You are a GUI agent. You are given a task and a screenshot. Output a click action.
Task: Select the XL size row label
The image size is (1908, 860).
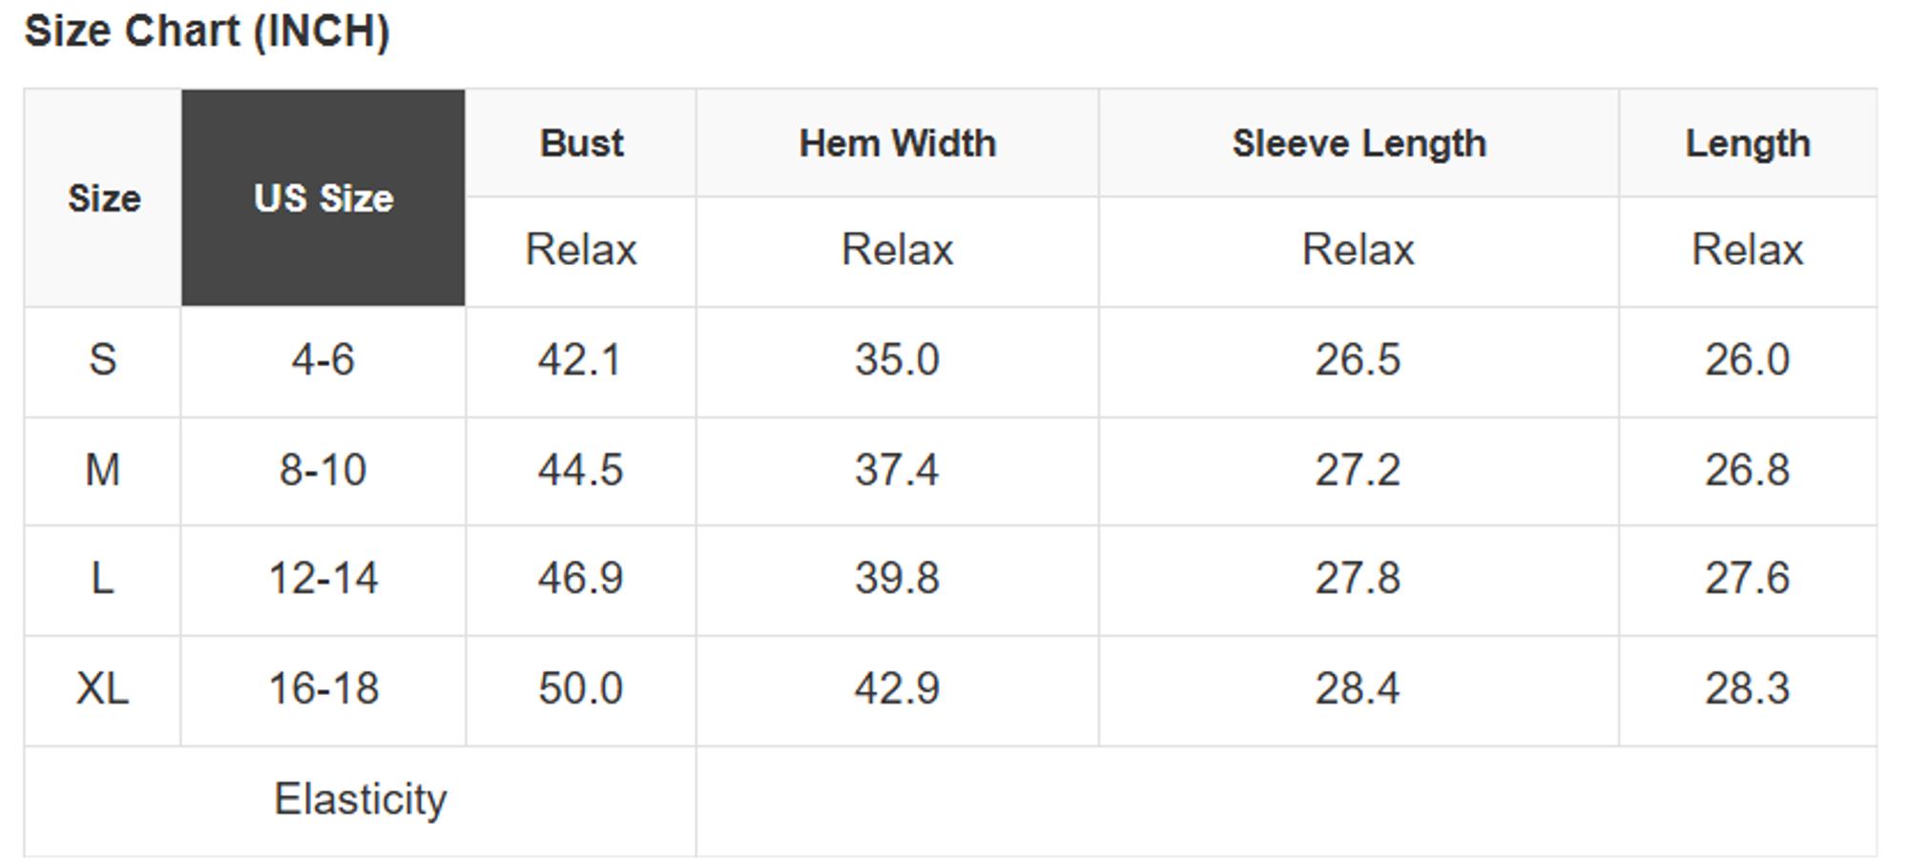click(103, 688)
